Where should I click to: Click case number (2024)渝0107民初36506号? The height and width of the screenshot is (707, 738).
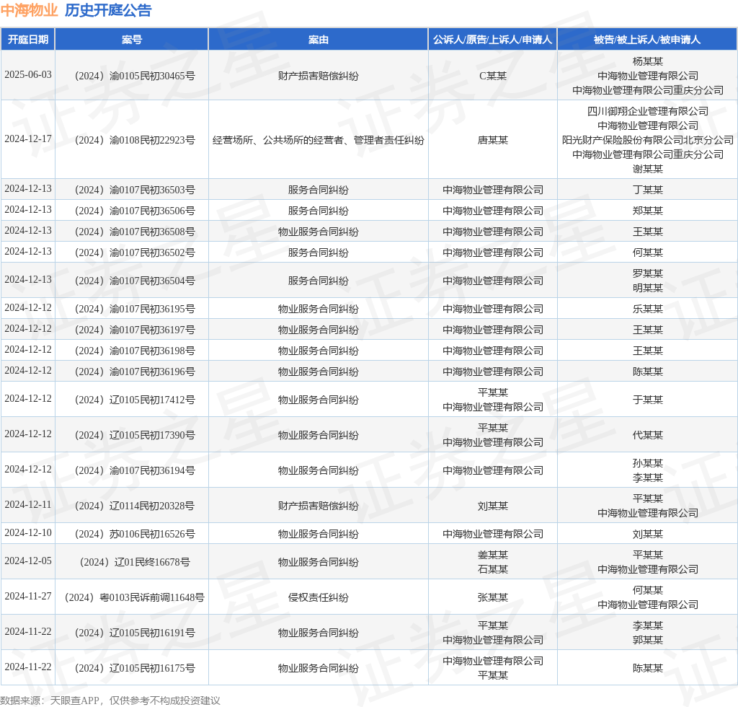point(135,211)
